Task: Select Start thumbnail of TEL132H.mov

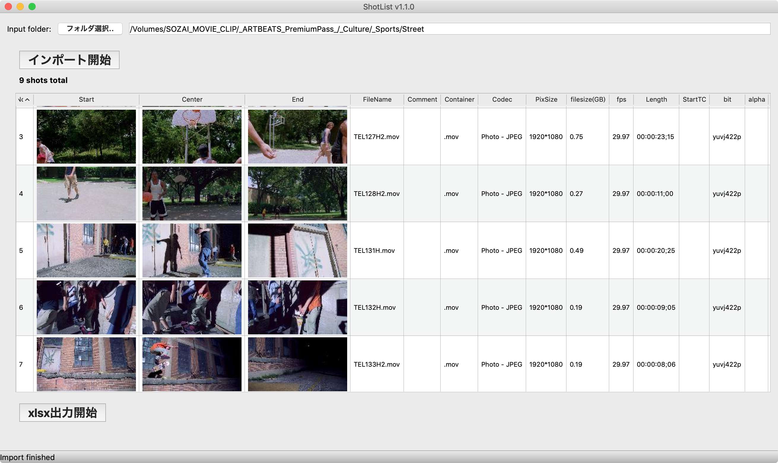Action: point(86,307)
